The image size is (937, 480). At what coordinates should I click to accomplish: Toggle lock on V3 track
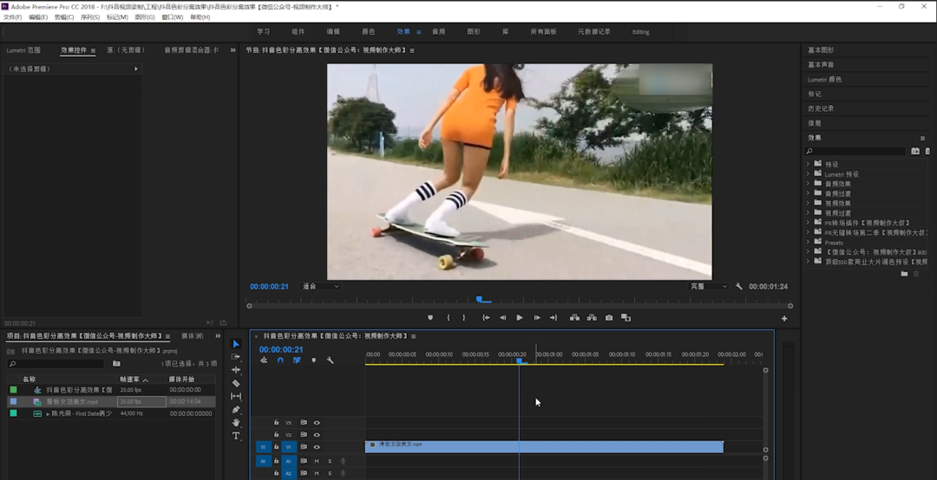[276, 423]
